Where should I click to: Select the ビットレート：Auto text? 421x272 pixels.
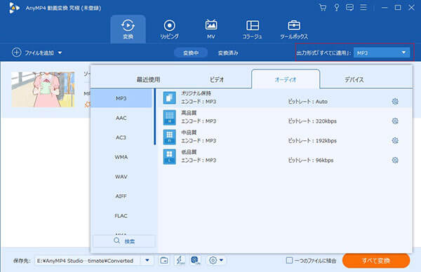[x=308, y=102]
